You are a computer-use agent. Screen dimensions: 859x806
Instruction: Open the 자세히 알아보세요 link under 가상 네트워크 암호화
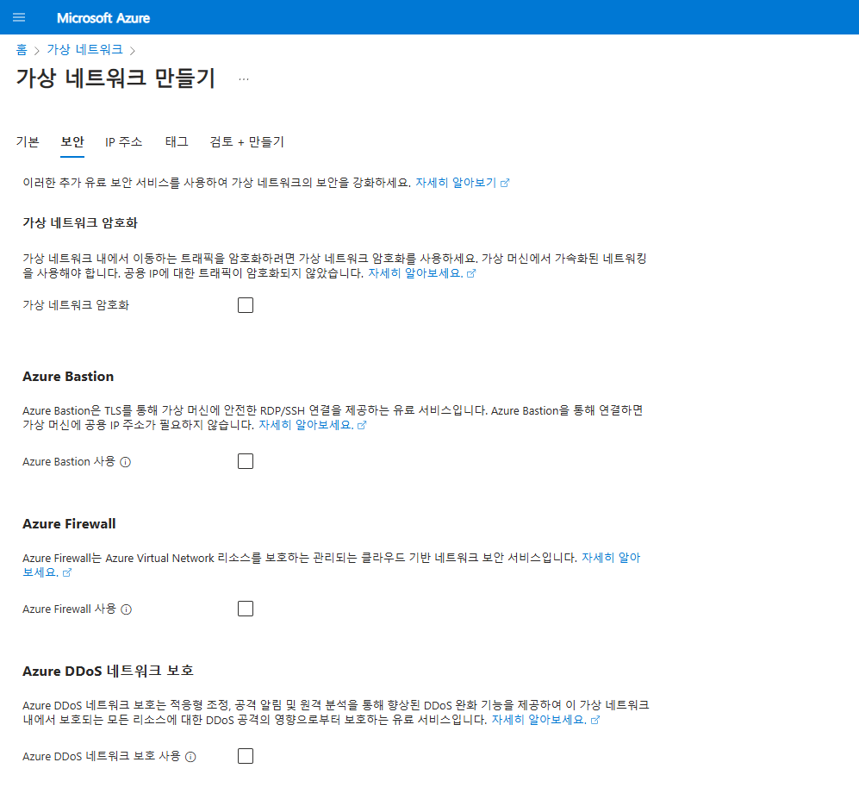(415, 273)
